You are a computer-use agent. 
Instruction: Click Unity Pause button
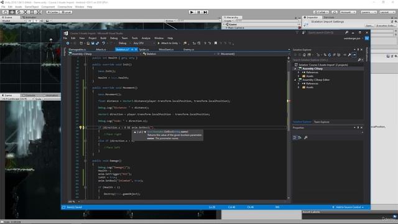199,12
